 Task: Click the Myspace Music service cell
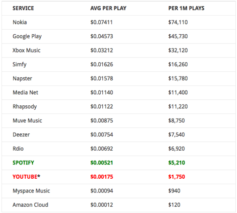pyautogui.click(x=32, y=191)
